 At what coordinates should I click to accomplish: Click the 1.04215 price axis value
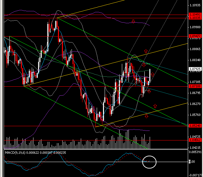(195, 148)
